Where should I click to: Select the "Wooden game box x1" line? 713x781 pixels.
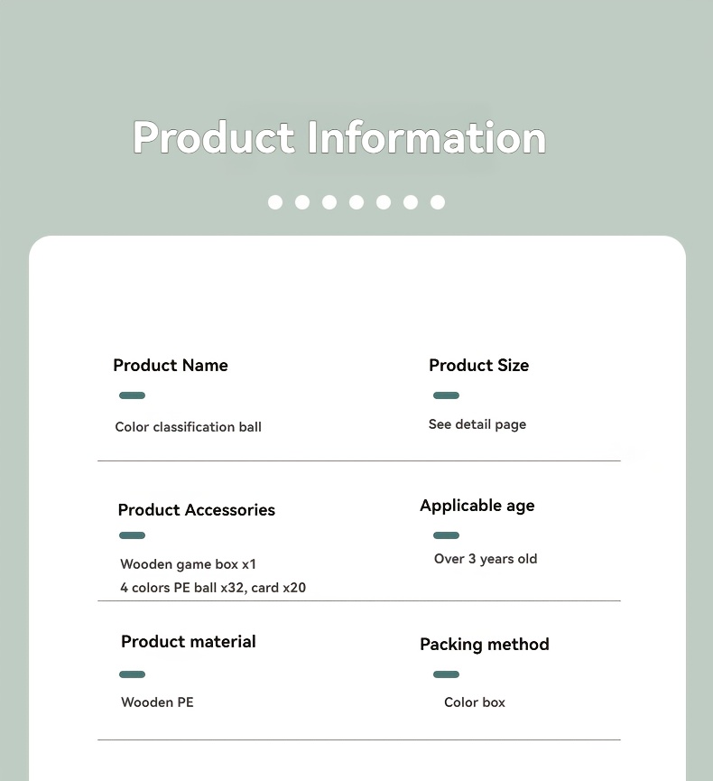[188, 564]
